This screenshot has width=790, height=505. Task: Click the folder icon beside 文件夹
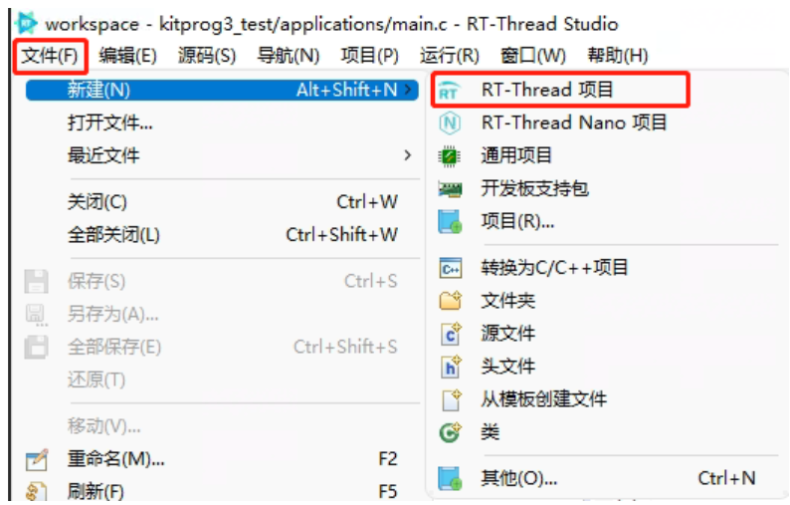[450, 301]
